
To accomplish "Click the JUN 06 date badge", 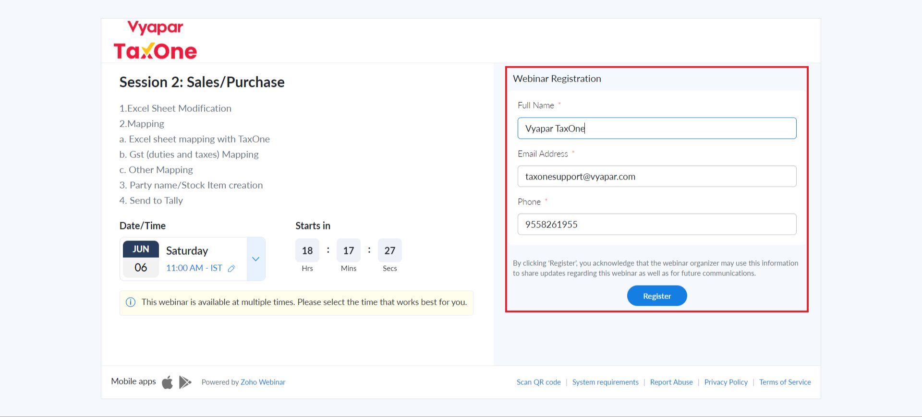I will (141, 259).
